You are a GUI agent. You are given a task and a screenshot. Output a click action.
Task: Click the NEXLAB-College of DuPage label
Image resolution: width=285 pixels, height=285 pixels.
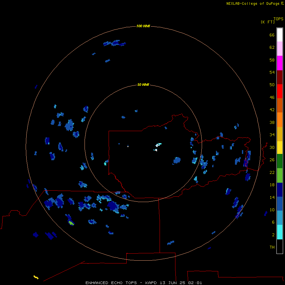[x=253, y=3]
